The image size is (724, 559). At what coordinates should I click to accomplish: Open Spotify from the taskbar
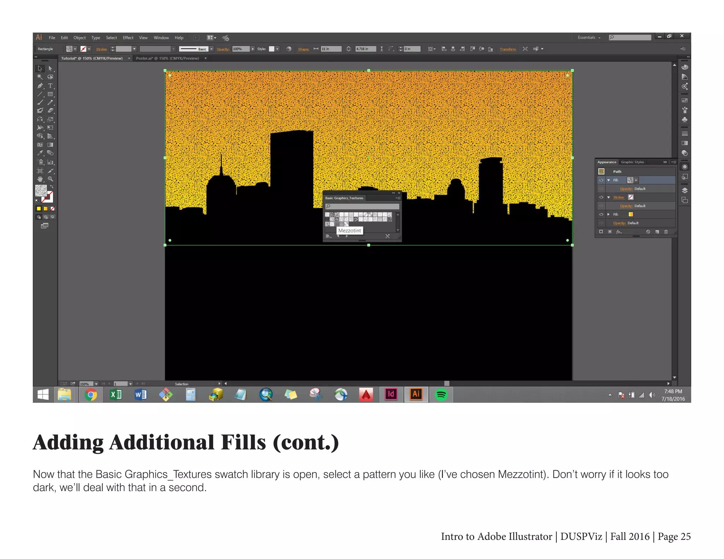coord(441,394)
